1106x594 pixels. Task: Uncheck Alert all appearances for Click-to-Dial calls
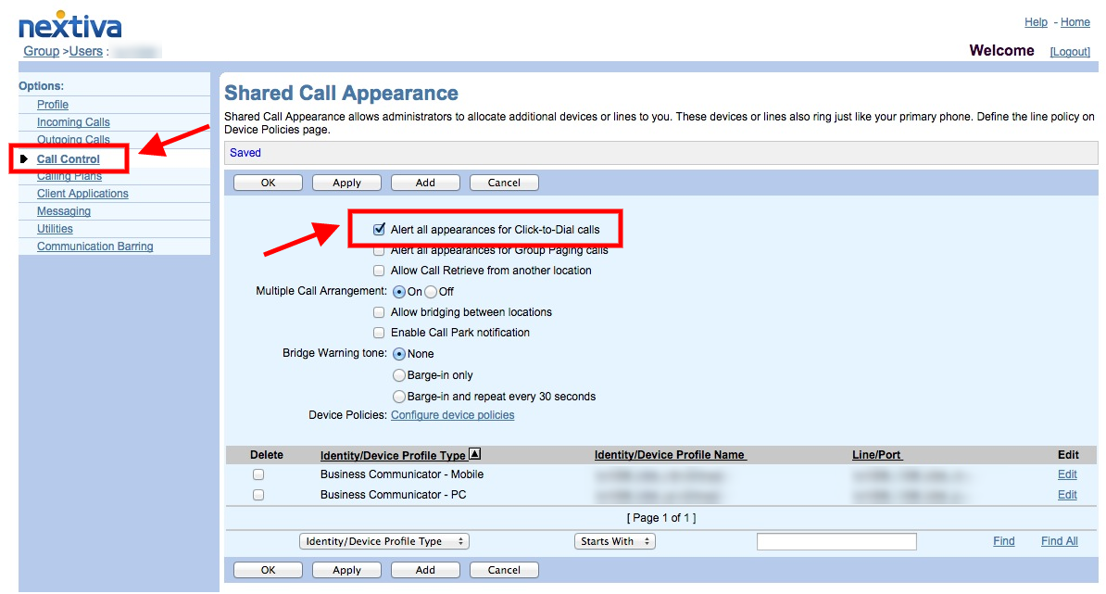tap(379, 229)
